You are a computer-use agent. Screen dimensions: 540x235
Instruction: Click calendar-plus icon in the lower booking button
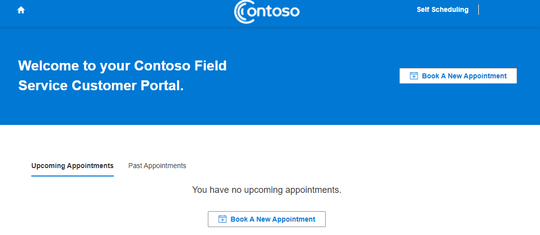tap(222, 219)
